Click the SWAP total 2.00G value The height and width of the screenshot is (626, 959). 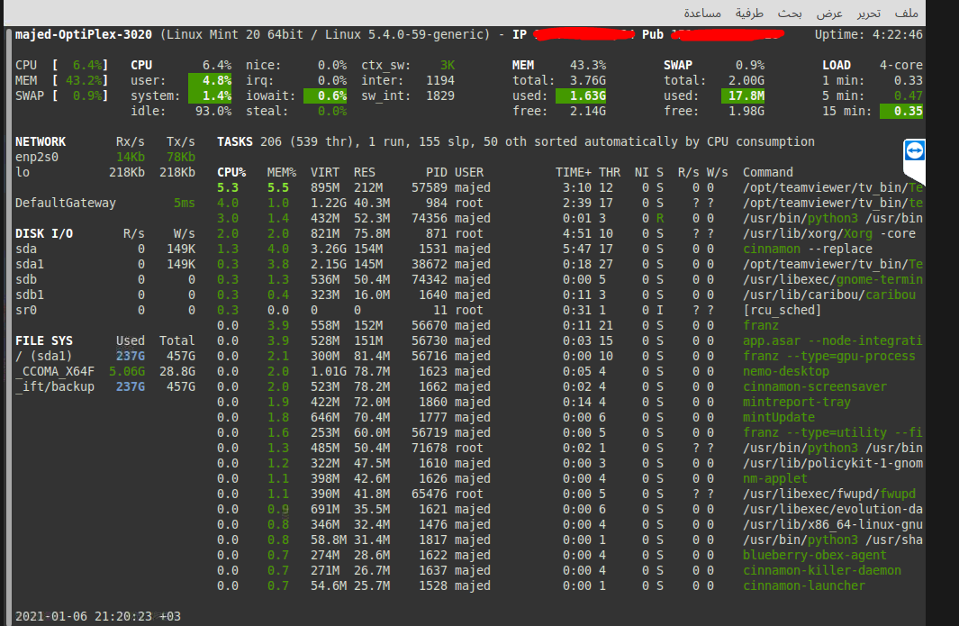coord(746,81)
